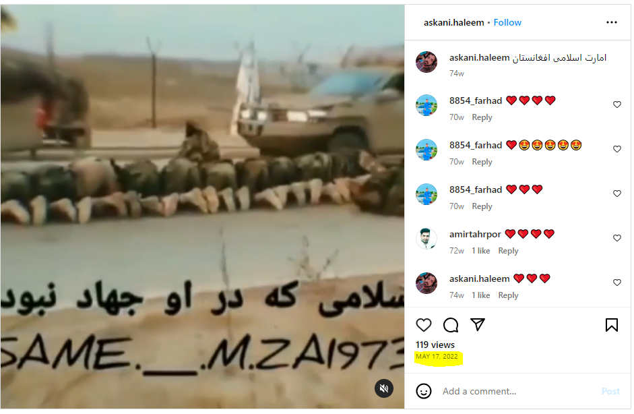Post the comment

[x=610, y=391]
